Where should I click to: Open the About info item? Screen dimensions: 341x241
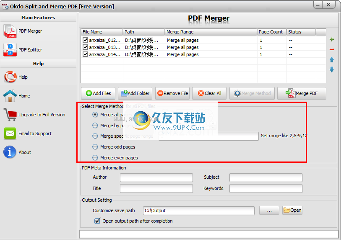17,152
